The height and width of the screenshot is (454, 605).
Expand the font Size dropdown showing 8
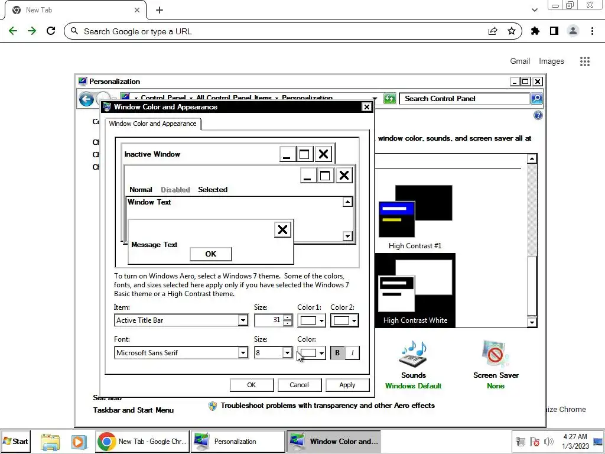[x=287, y=352]
